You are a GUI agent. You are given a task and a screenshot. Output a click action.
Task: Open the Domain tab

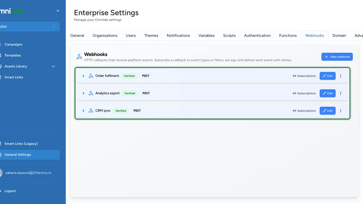[339, 35]
